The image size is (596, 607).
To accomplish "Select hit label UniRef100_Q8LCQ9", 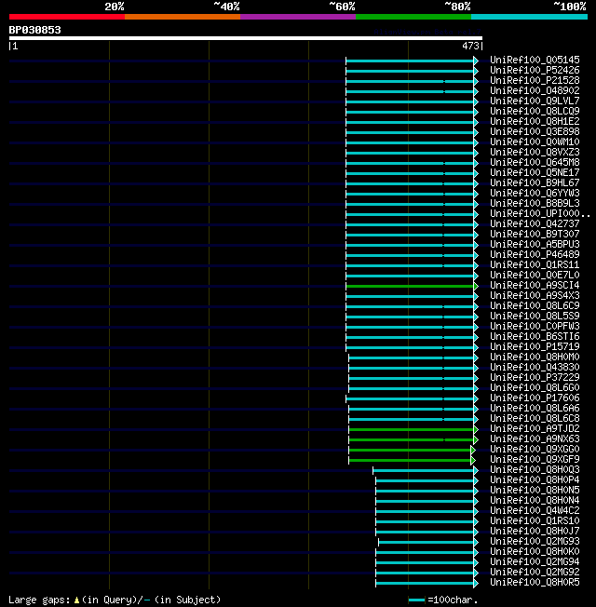I will coord(535,111).
